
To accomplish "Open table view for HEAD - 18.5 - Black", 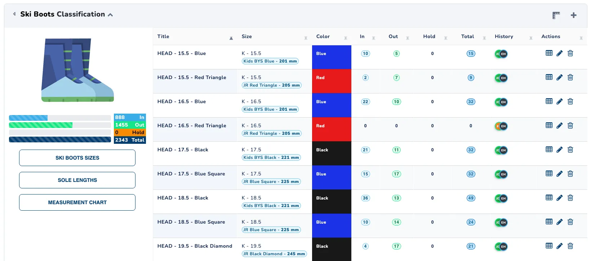I will click(x=549, y=198).
